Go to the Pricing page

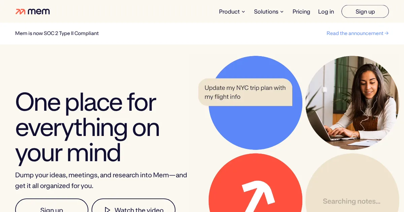[301, 12]
